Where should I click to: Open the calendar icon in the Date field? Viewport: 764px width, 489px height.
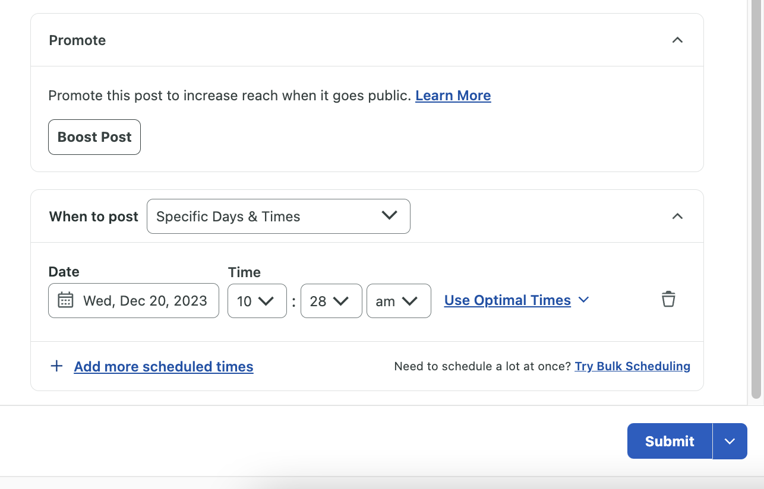click(x=65, y=300)
